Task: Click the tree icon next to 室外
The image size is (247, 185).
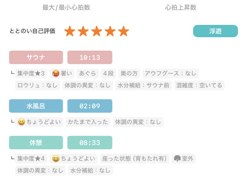Action: [177, 158]
